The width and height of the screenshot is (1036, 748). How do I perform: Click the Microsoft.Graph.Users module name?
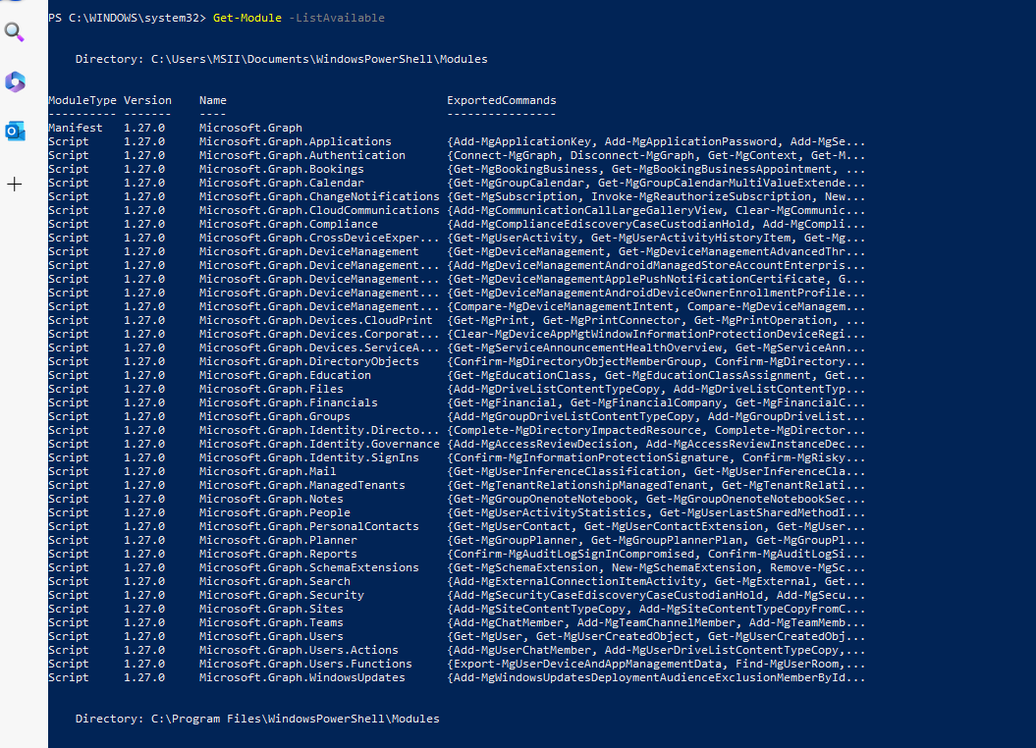271,636
